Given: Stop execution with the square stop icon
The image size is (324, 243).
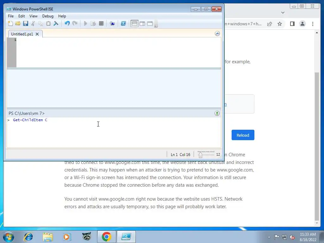Looking at the screenshot, I should point(101,23).
